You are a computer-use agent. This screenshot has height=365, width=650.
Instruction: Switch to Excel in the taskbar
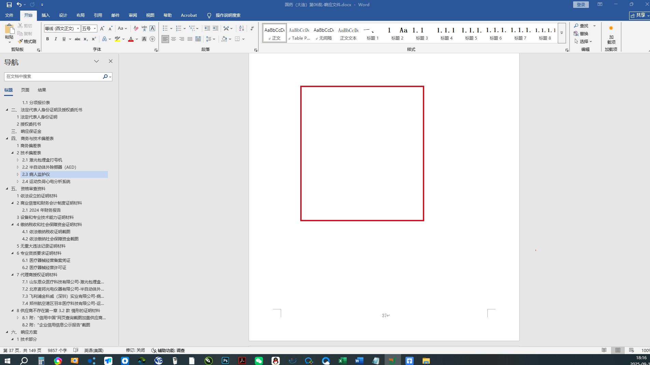point(342,361)
